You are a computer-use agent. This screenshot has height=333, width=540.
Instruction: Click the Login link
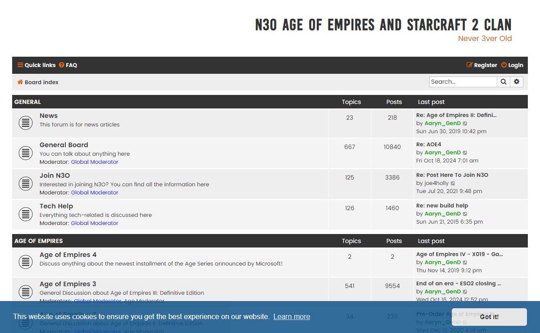point(512,65)
